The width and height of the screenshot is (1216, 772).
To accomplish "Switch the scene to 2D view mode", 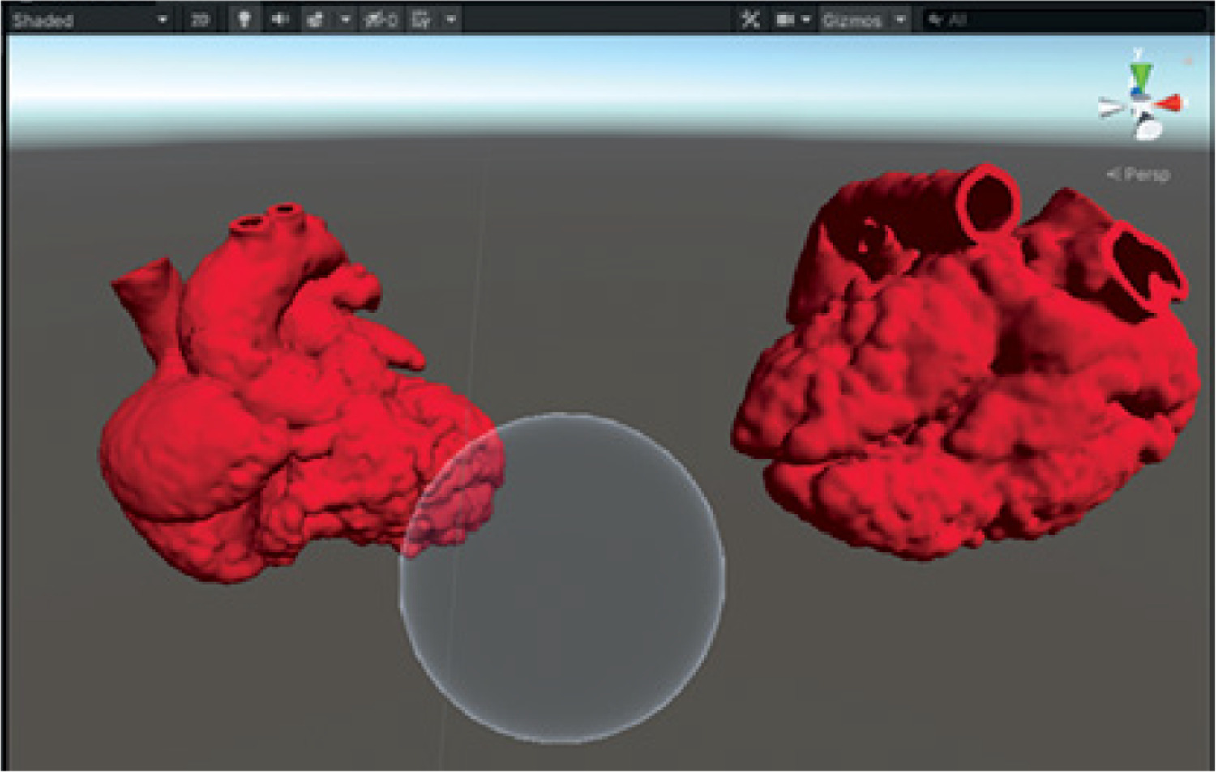I will 199,19.
